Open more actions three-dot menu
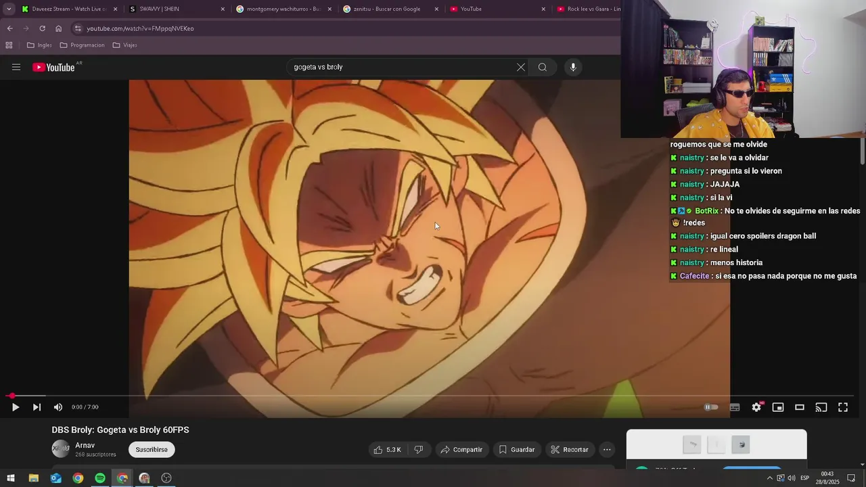This screenshot has width=866, height=487. tap(607, 449)
